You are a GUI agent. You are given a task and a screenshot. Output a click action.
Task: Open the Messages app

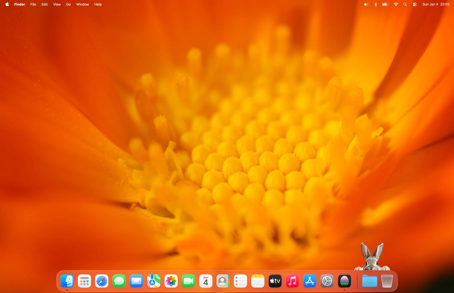click(x=119, y=281)
